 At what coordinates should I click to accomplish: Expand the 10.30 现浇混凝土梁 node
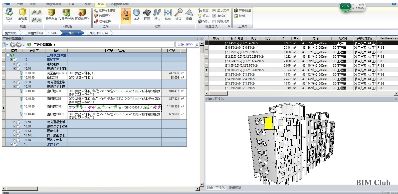click(15, 82)
